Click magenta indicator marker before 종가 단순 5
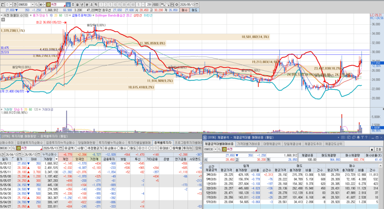The width and height of the screenshot is (384, 209). coord(31,15)
